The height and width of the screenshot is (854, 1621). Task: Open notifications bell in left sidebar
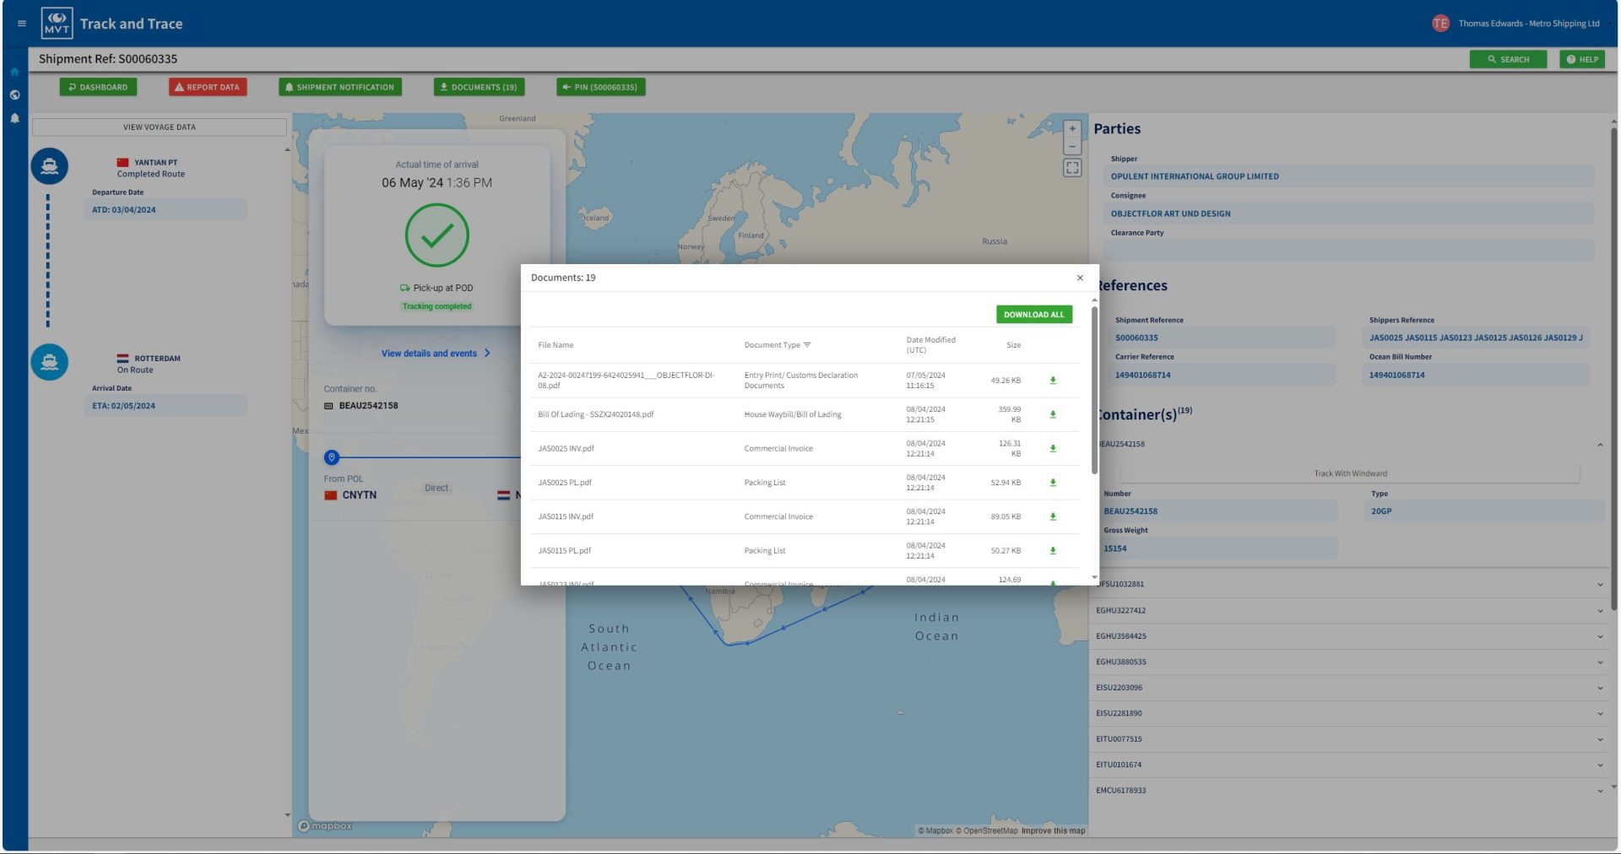point(14,119)
